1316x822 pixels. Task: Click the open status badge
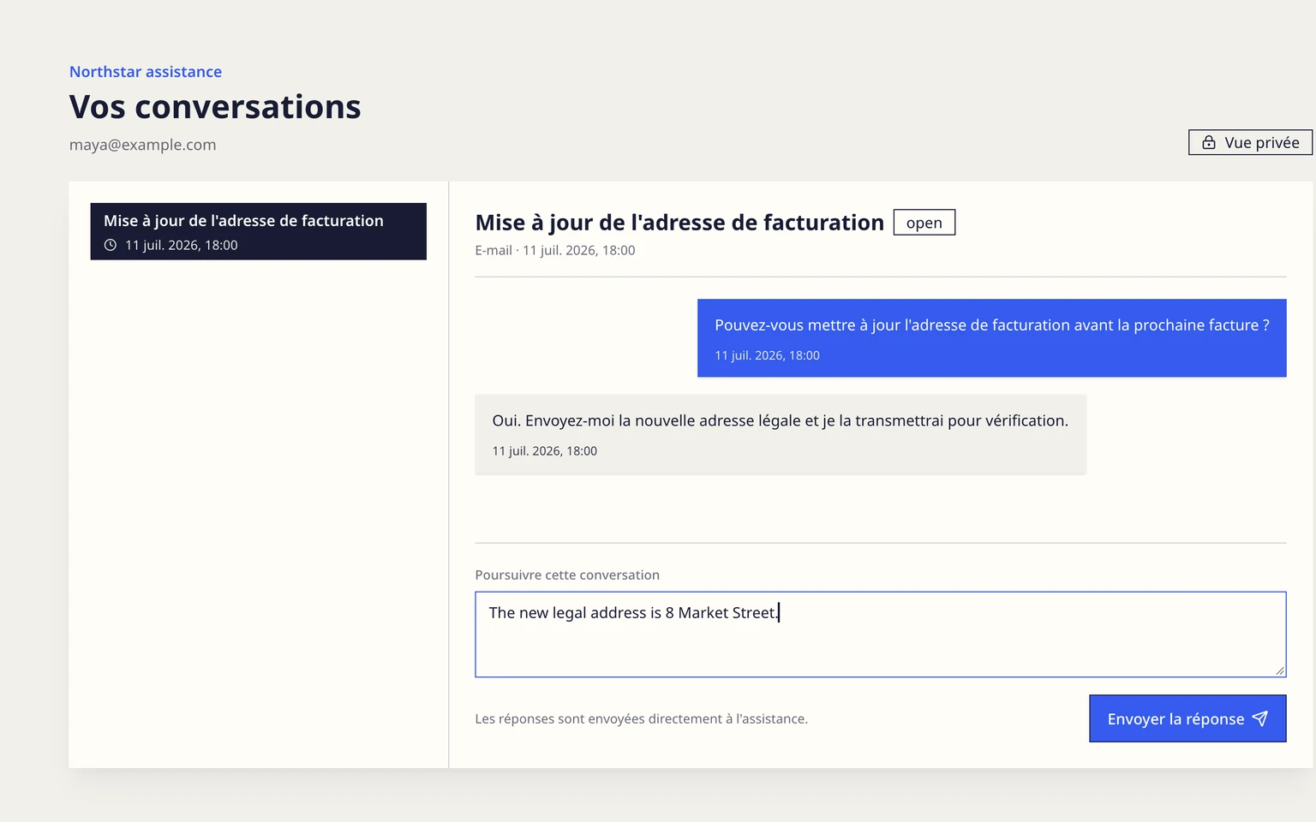pyautogui.click(x=924, y=223)
